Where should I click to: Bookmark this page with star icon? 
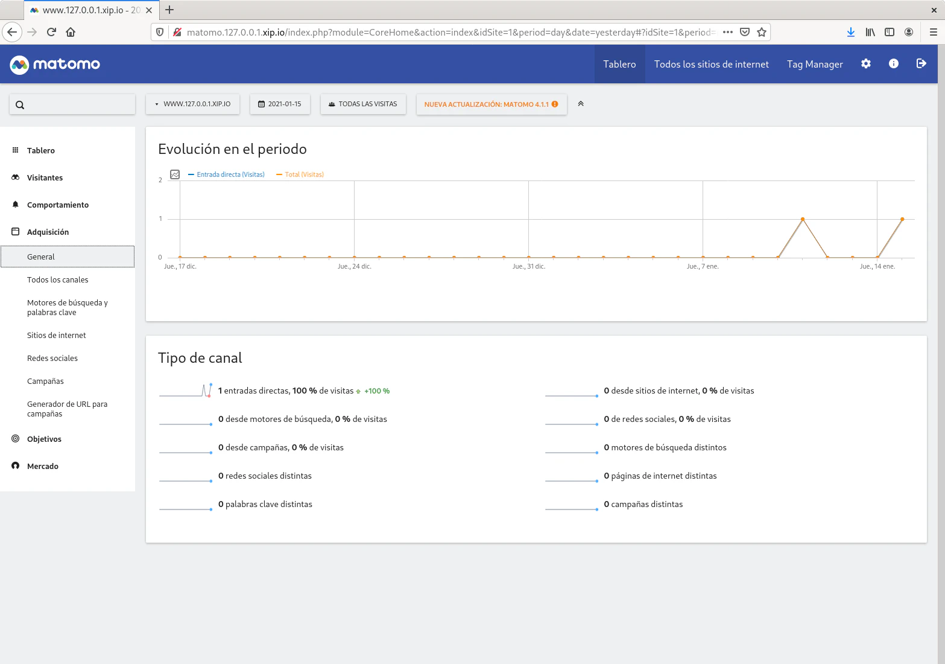762,32
